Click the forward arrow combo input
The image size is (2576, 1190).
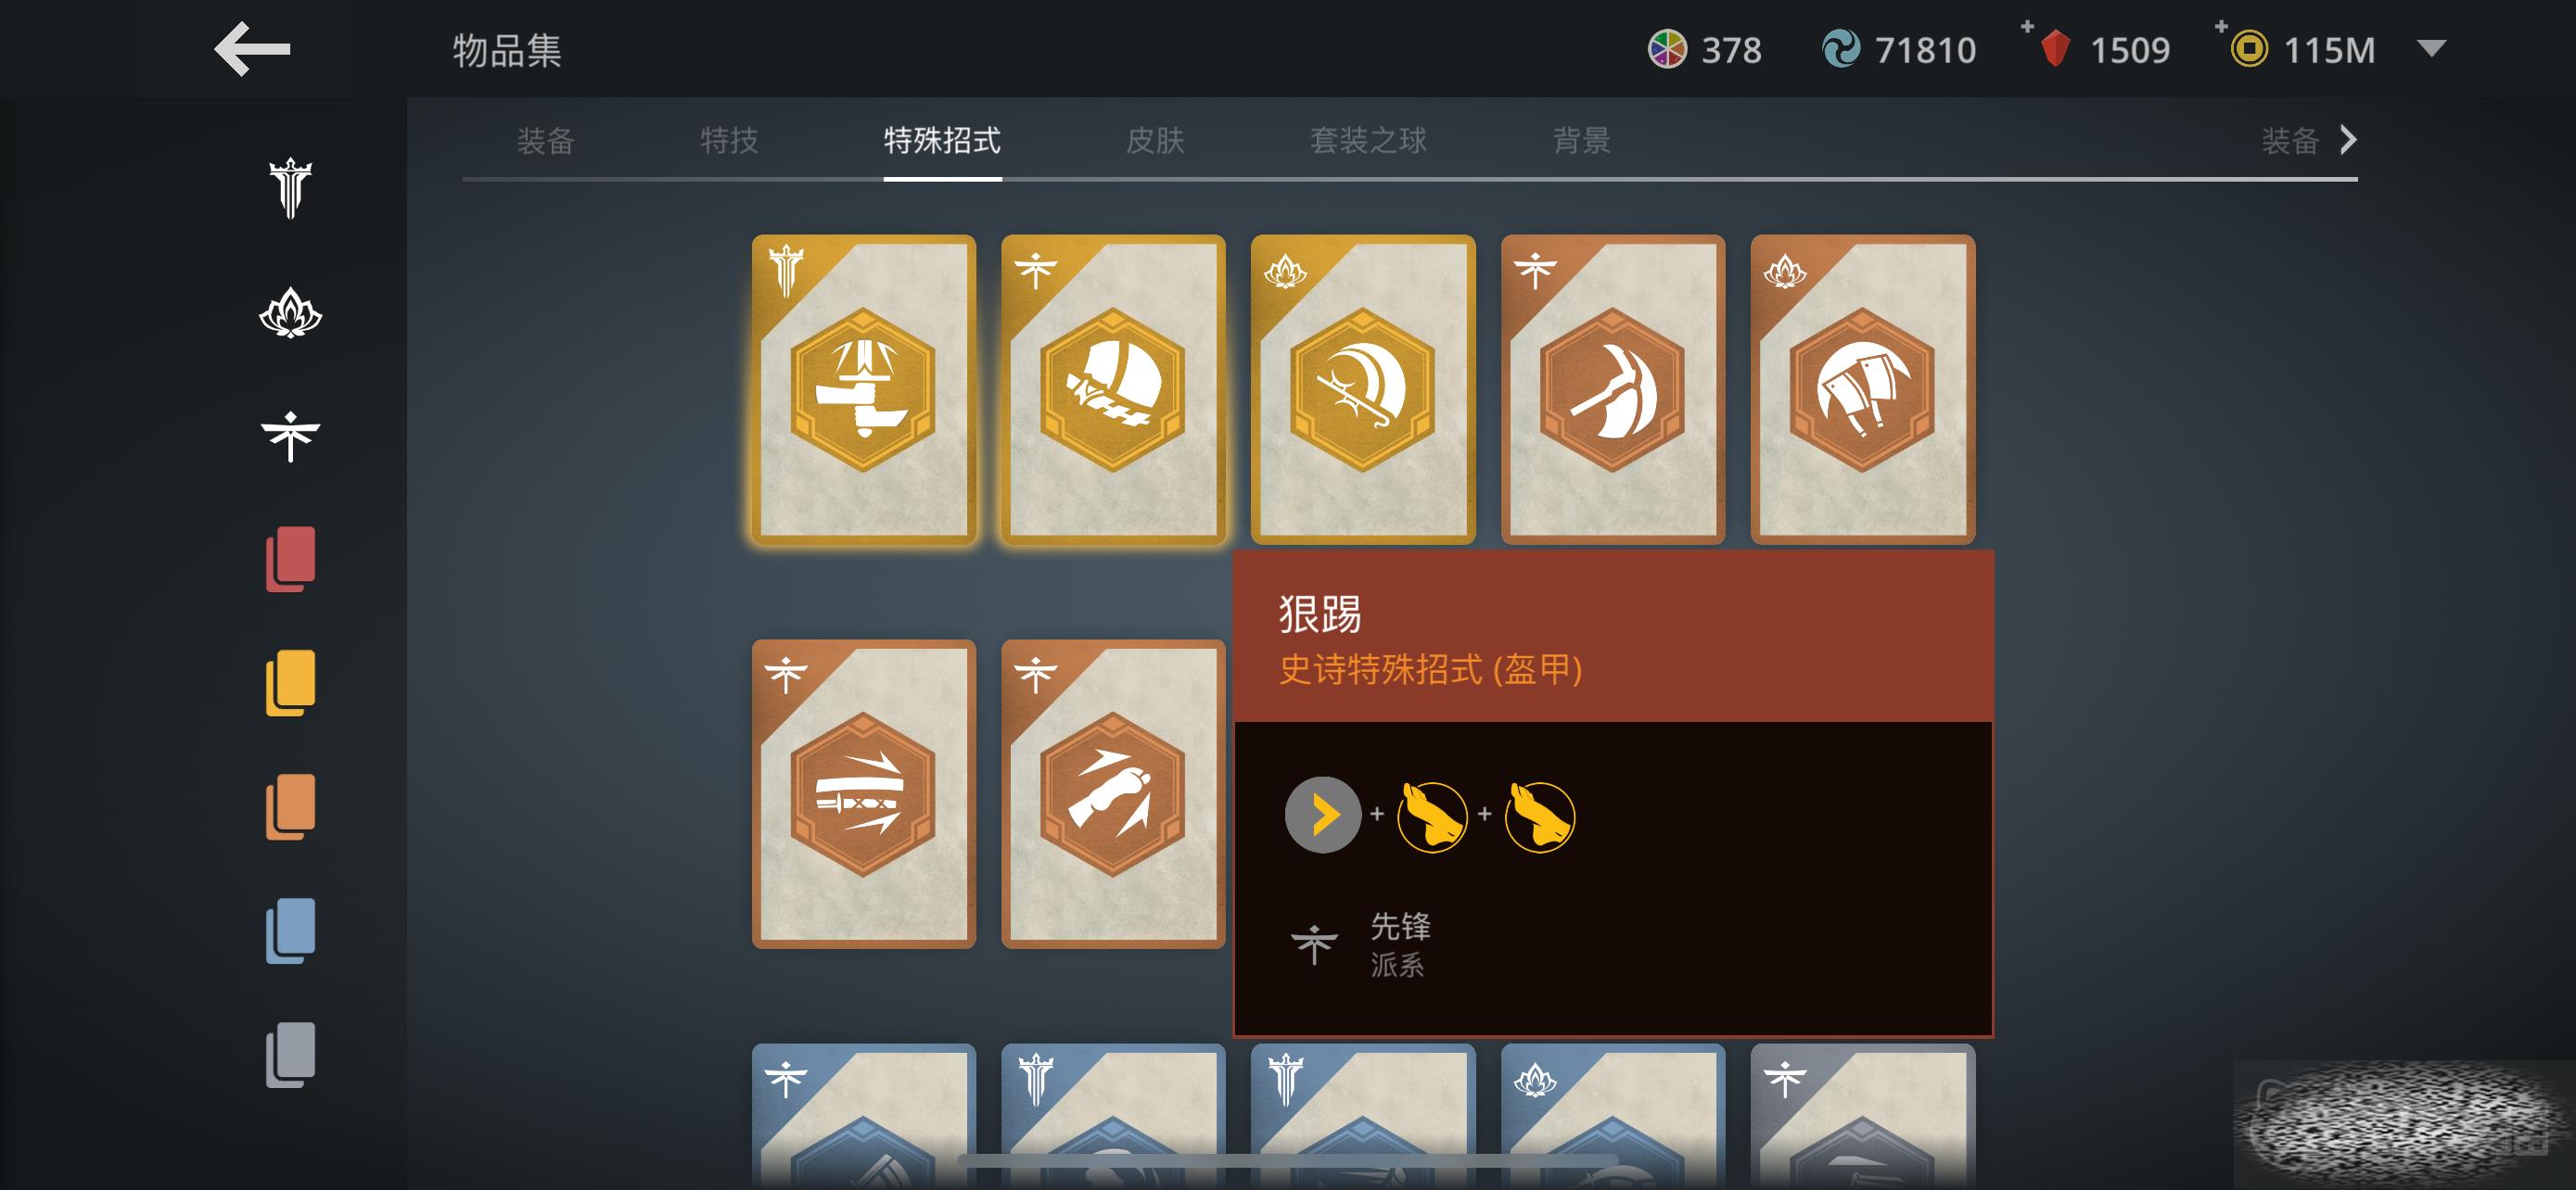click(1322, 816)
